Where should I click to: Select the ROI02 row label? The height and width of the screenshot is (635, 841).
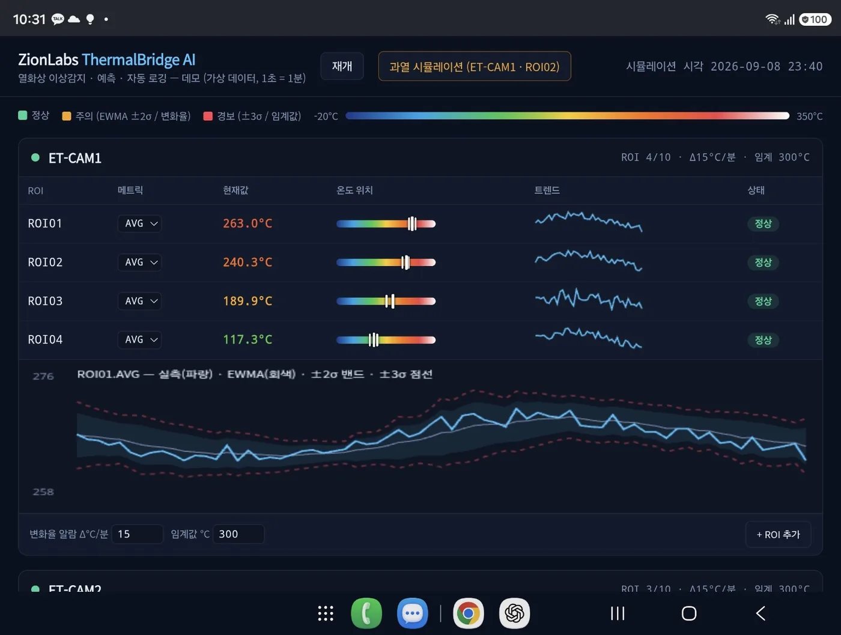[45, 263]
